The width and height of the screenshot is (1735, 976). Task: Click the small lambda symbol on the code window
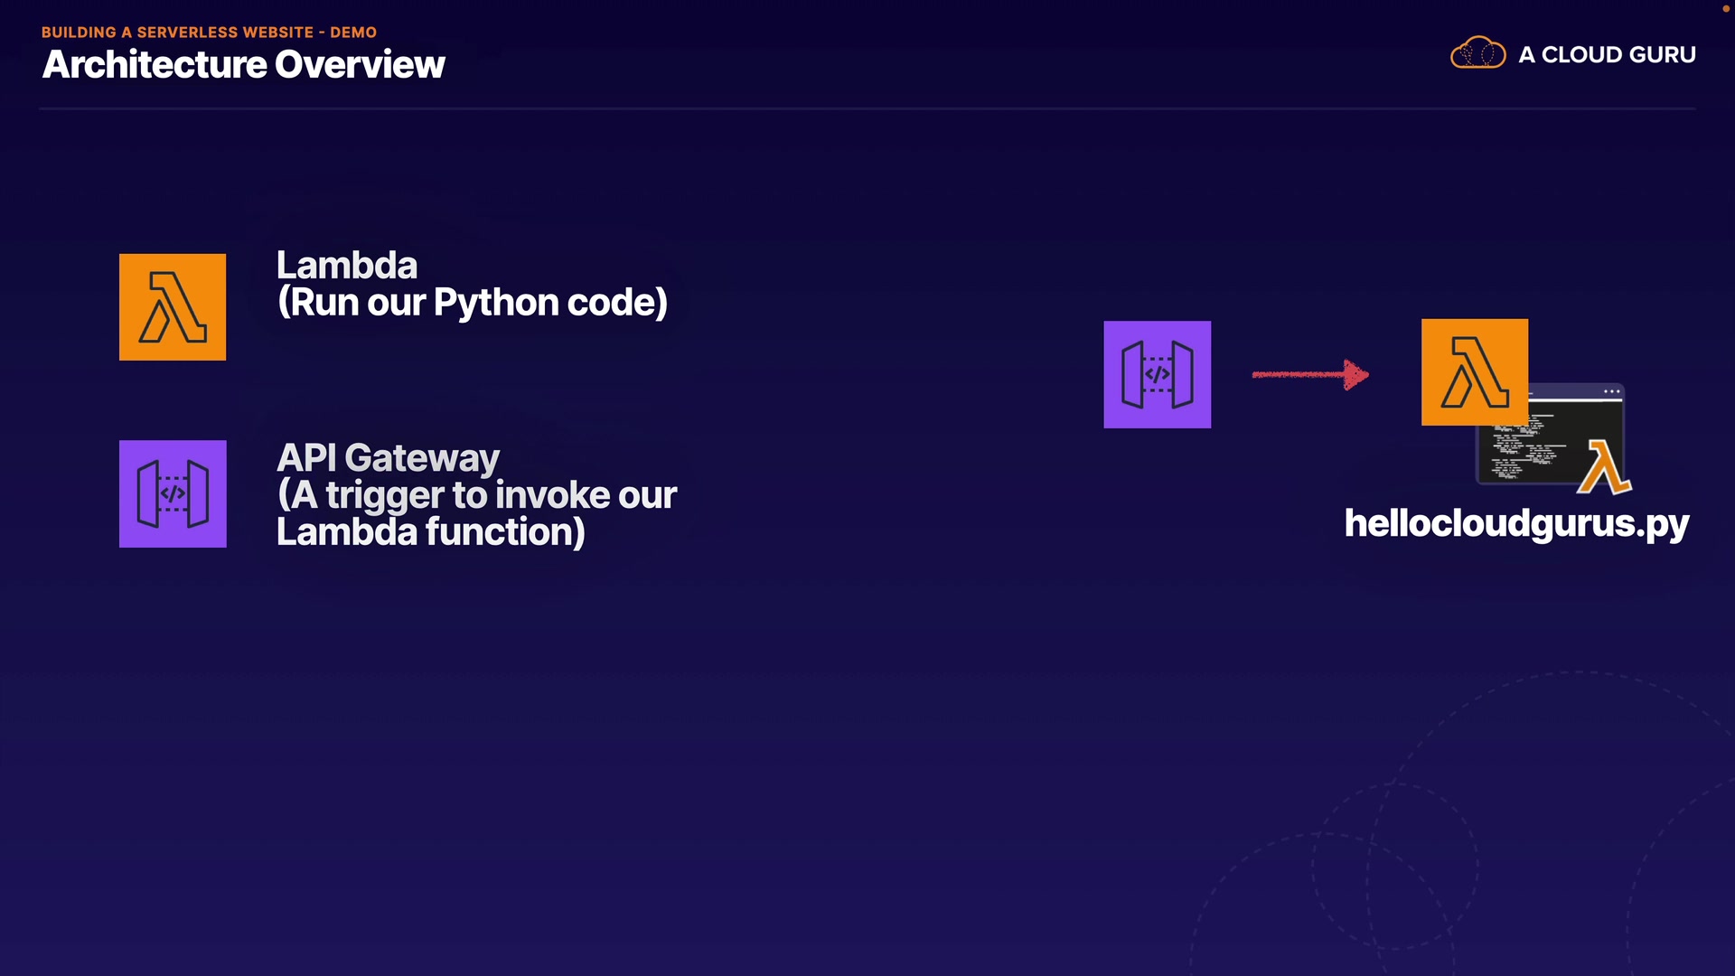coord(1604,467)
